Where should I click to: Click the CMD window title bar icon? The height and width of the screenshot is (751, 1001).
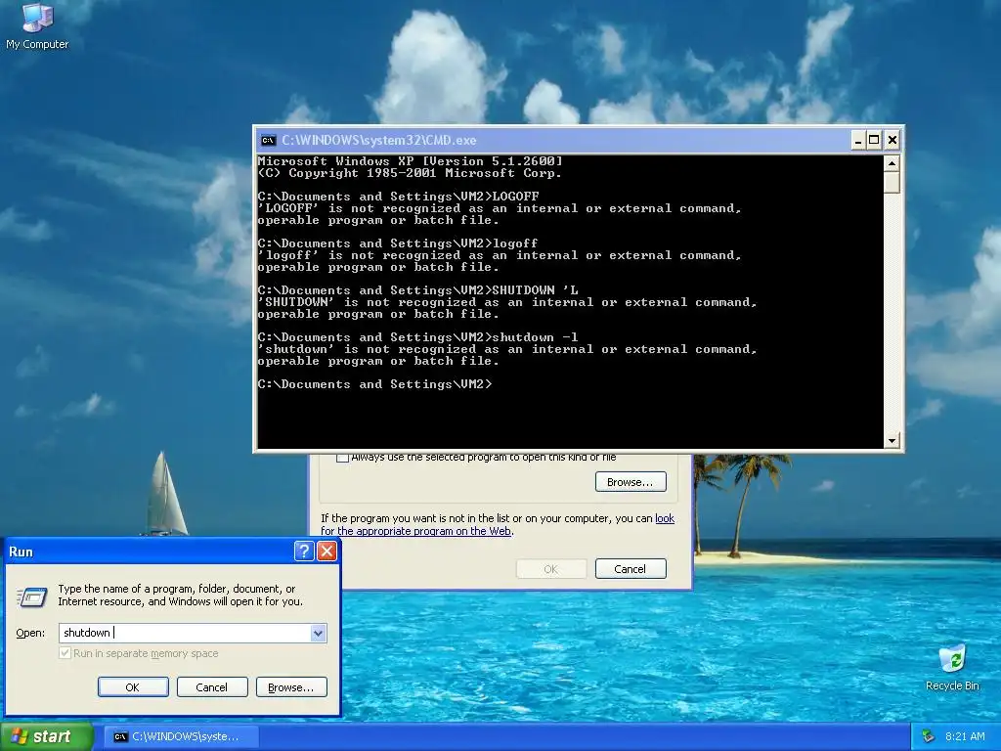coord(268,141)
